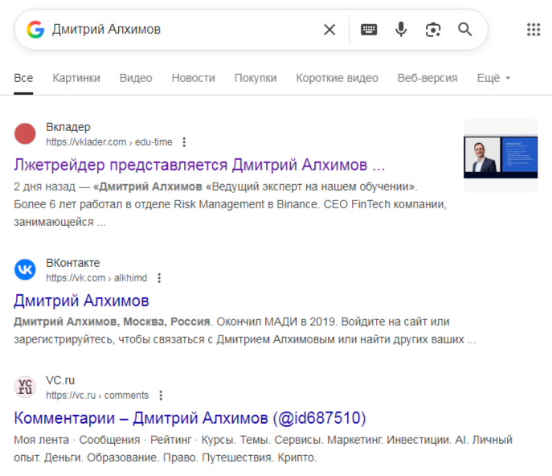Click the VC.ru site favicon
552x476 pixels.
(x=25, y=387)
